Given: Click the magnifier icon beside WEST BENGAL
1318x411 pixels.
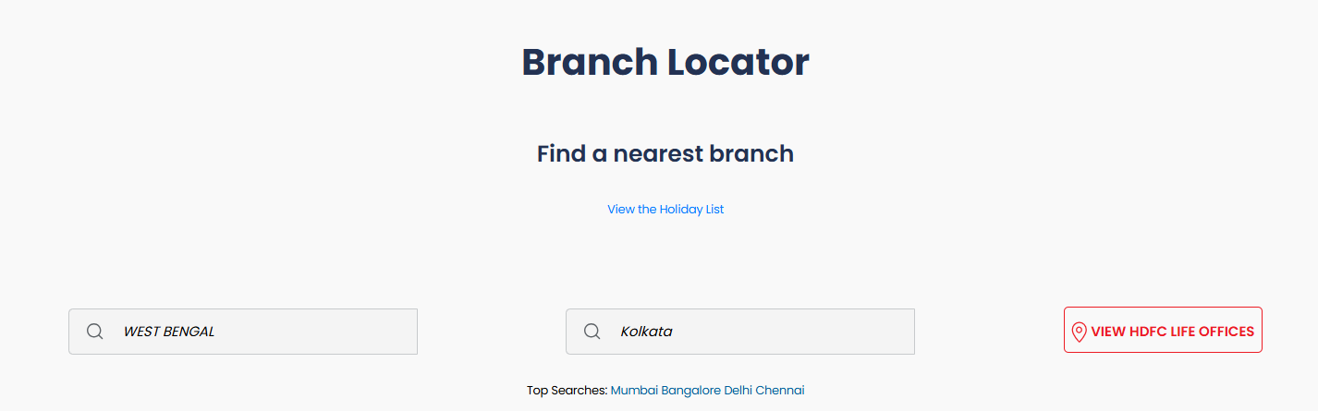Looking at the screenshot, I should [x=94, y=332].
